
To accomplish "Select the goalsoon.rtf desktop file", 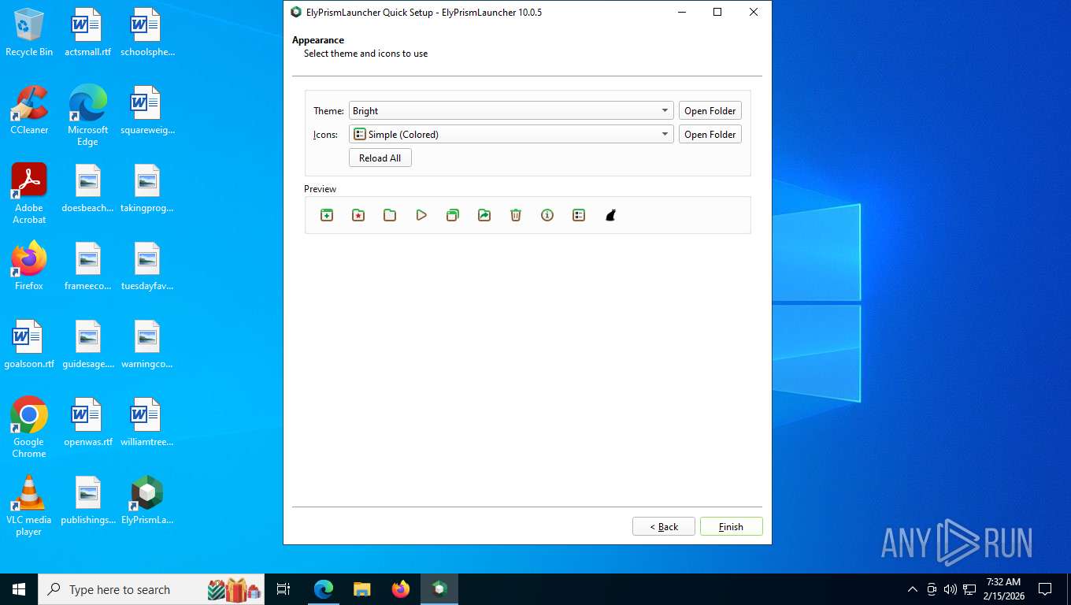I will point(29,344).
